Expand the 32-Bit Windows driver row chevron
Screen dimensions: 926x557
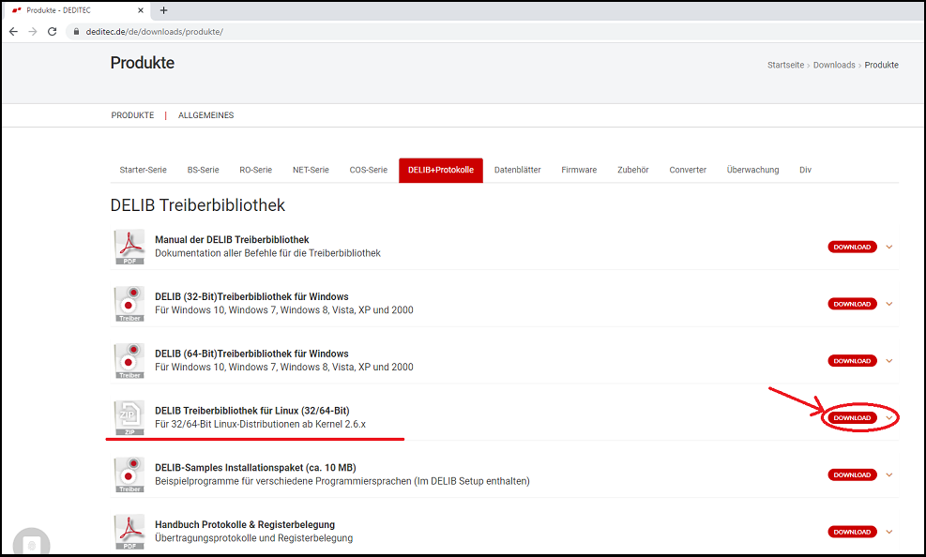point(889,304)
